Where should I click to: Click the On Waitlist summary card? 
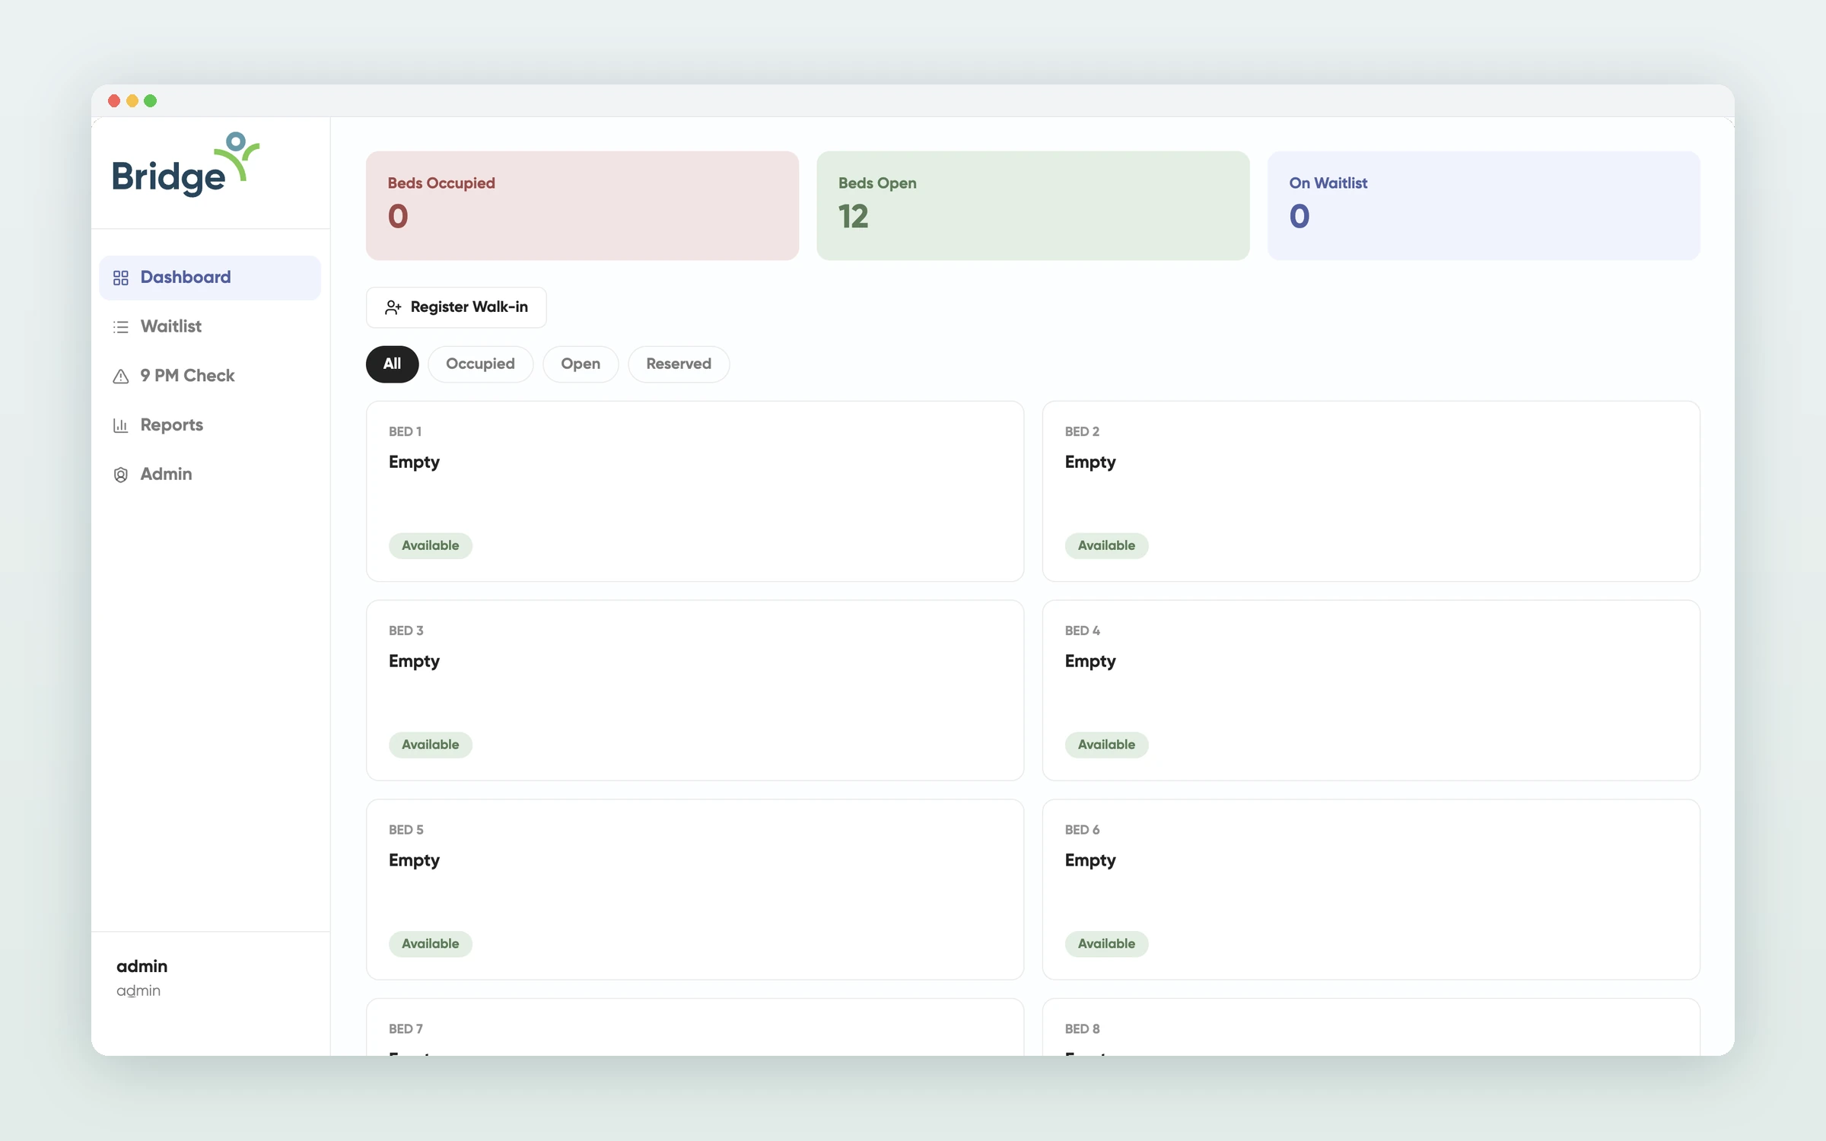point(1483,205)
